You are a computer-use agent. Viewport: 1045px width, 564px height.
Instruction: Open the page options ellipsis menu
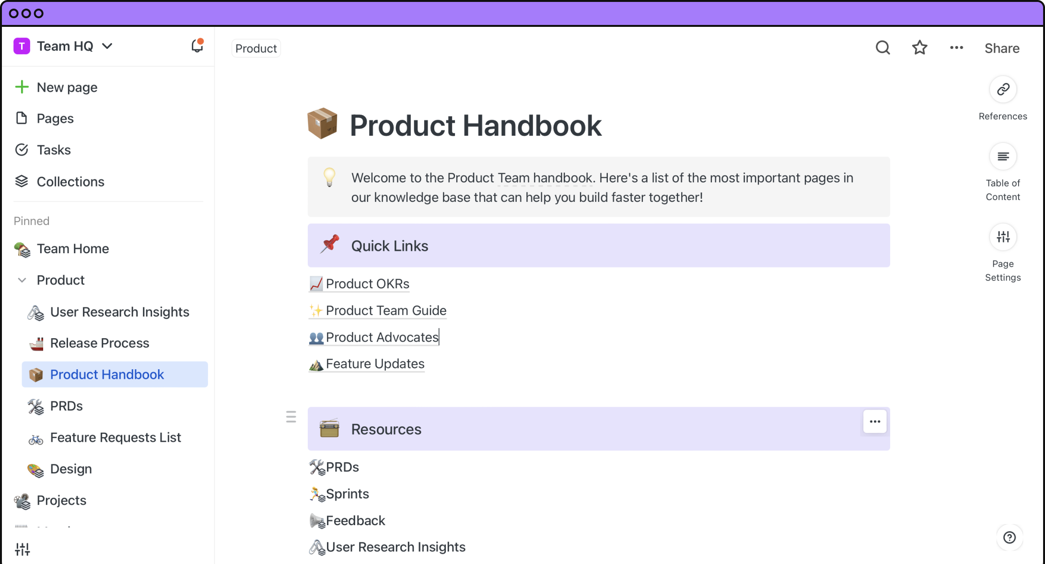[956, 47]
